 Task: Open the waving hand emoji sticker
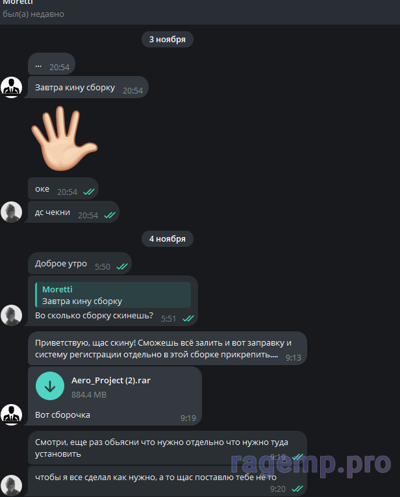(x=64, y=138)
